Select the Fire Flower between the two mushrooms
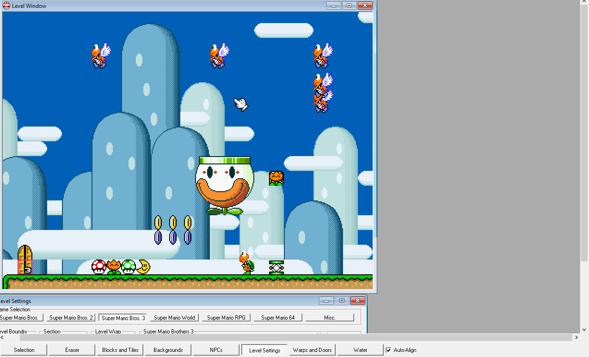Viewport: 589px width, 357px height. pos(114,267)
